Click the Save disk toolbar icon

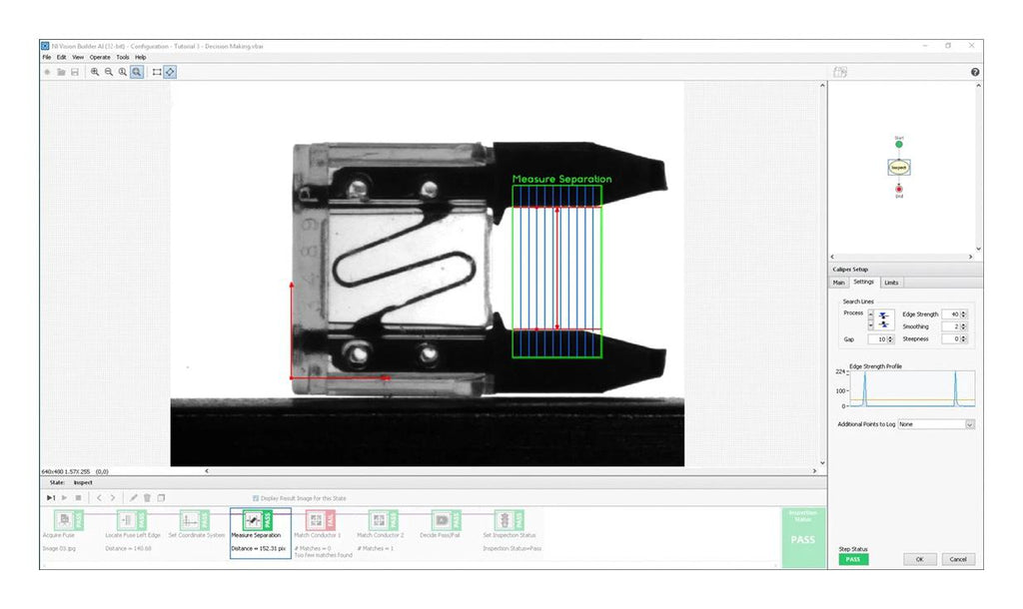(x=75, y=72)
